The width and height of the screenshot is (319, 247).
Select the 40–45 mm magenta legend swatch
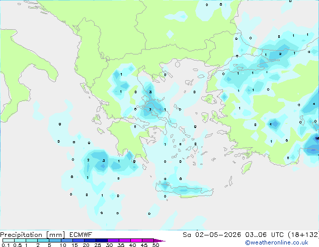(x=136, y=240)
